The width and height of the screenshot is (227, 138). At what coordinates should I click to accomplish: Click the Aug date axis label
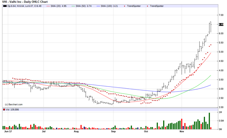[76, 131]
